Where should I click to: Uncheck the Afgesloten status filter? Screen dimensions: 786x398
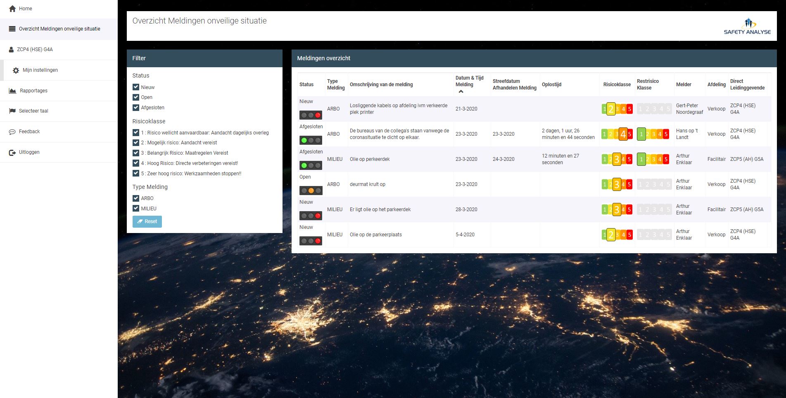pyautogui.click(x=136, y=107)
